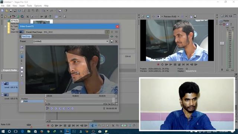The image size is (238, 134).
Task: Open the Preset dropdown in Pan/Crop
Action: point(107,41)
